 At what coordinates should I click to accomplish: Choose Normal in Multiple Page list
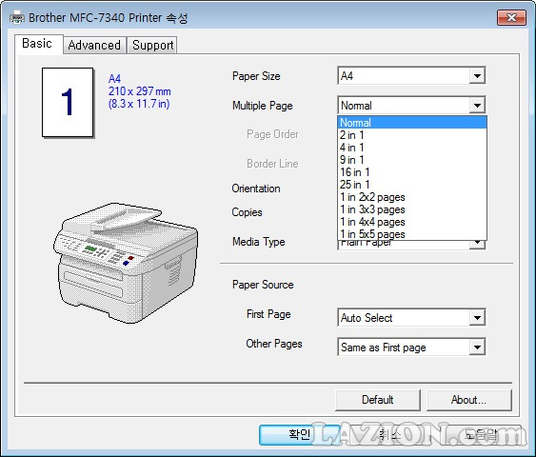[412, 123]
